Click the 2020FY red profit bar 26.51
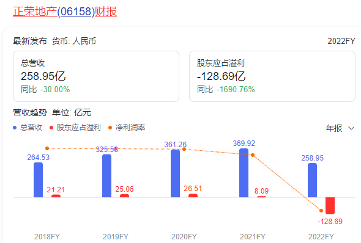Viewport: 361px width, 243px height. pyautogui.click(x=193, y=195)
